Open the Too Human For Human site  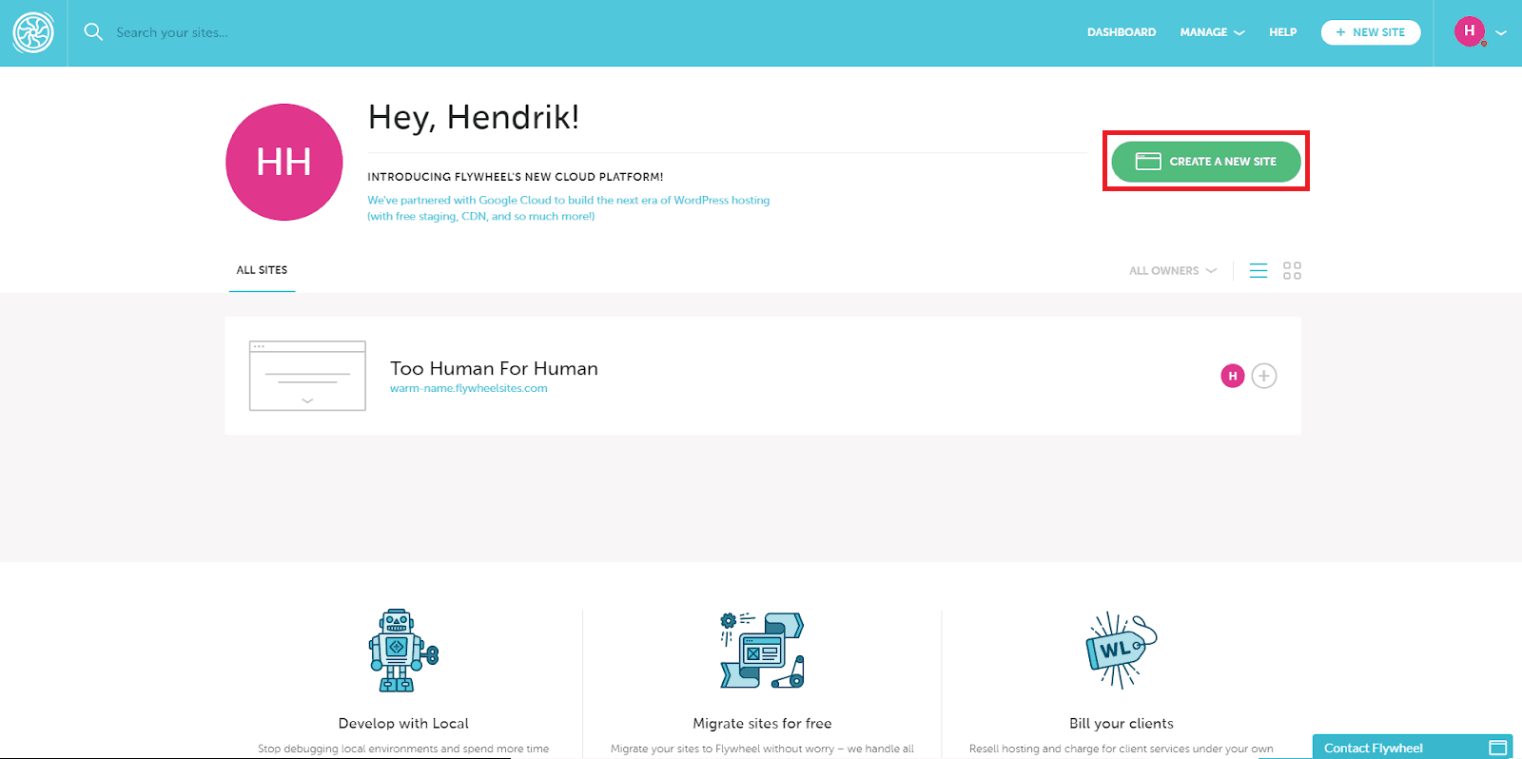tap(494, 368)
